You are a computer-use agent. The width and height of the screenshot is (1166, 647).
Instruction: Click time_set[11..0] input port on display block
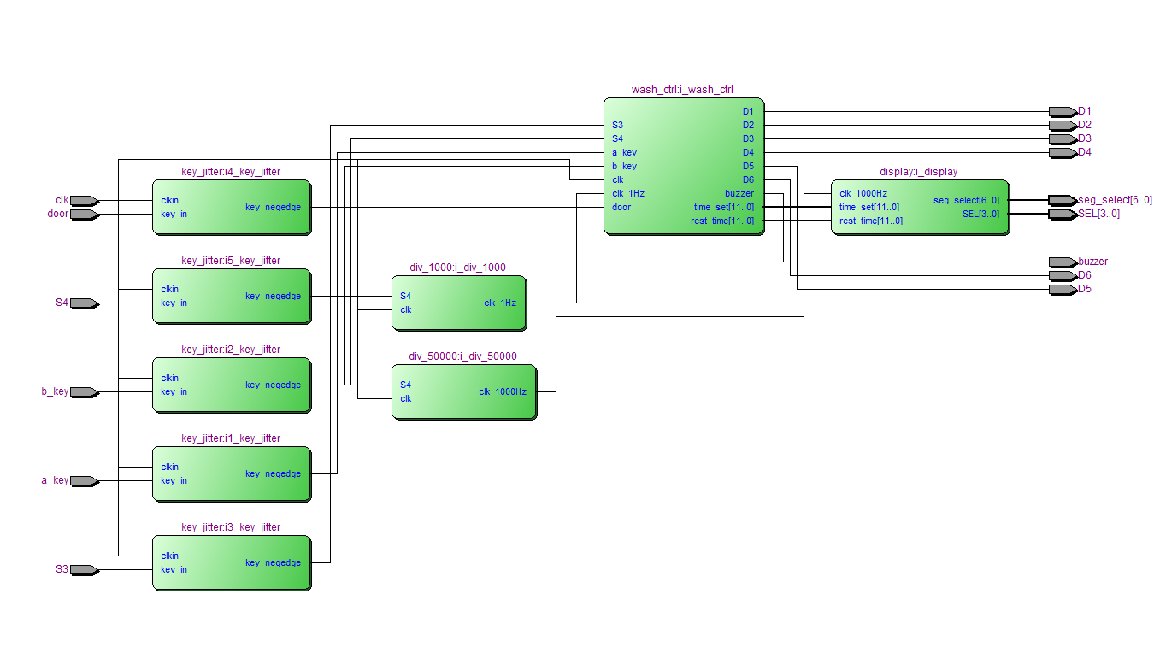point(869,208)
